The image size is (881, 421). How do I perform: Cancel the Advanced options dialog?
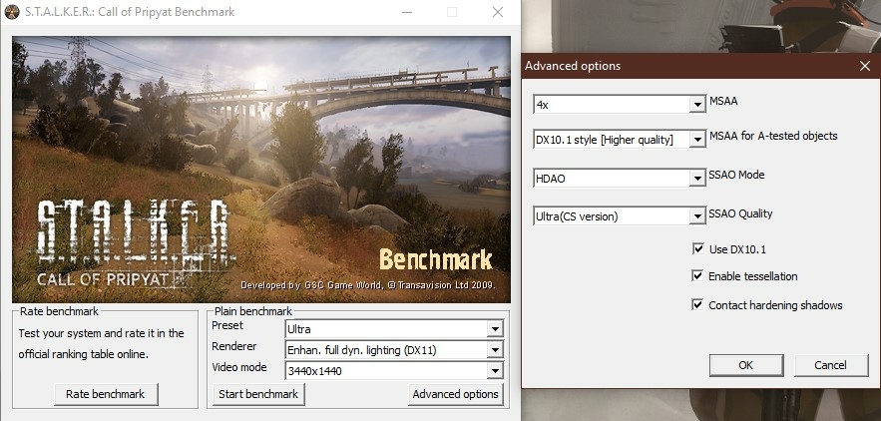coord(830,365)
